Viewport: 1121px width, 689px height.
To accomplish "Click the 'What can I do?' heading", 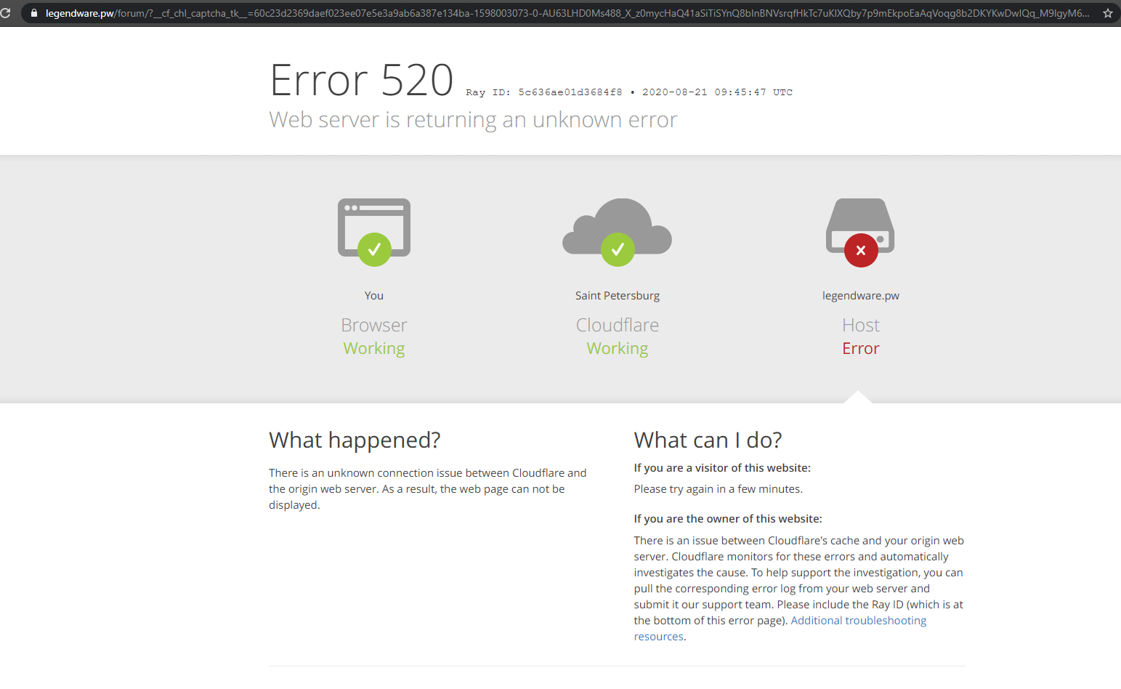I will [708, 440].
